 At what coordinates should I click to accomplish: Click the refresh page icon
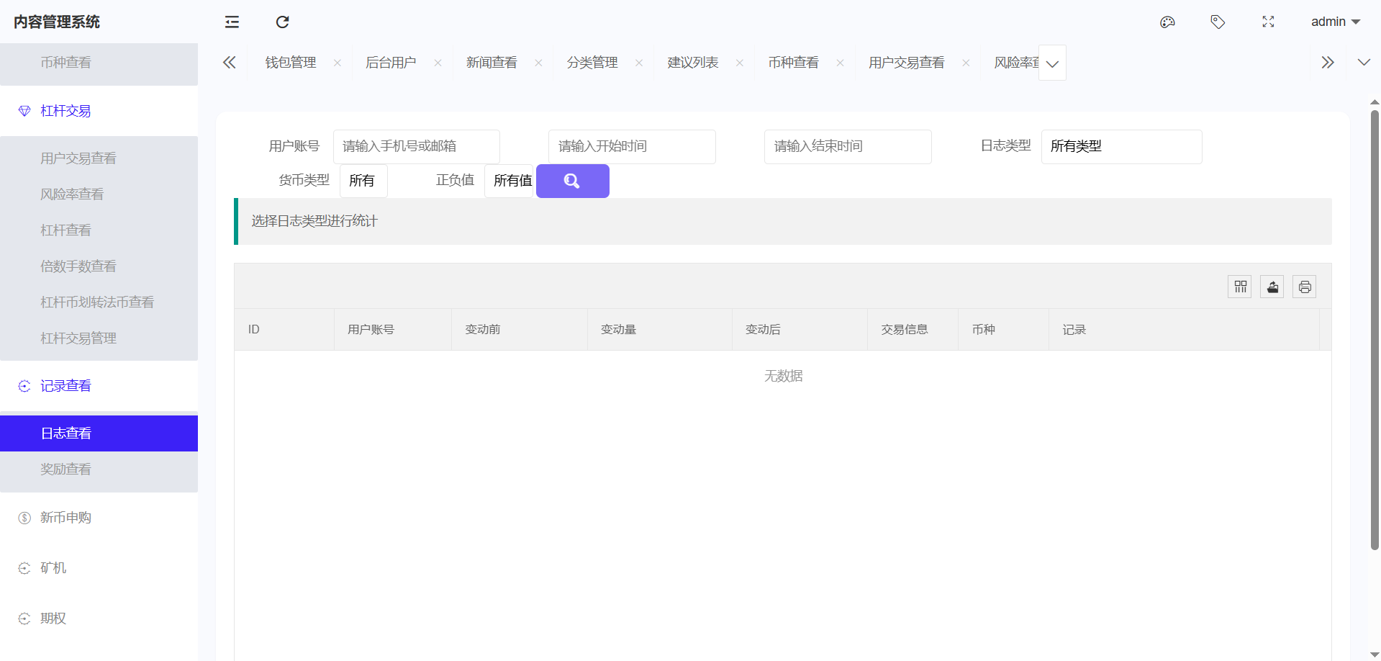[282, 22]
